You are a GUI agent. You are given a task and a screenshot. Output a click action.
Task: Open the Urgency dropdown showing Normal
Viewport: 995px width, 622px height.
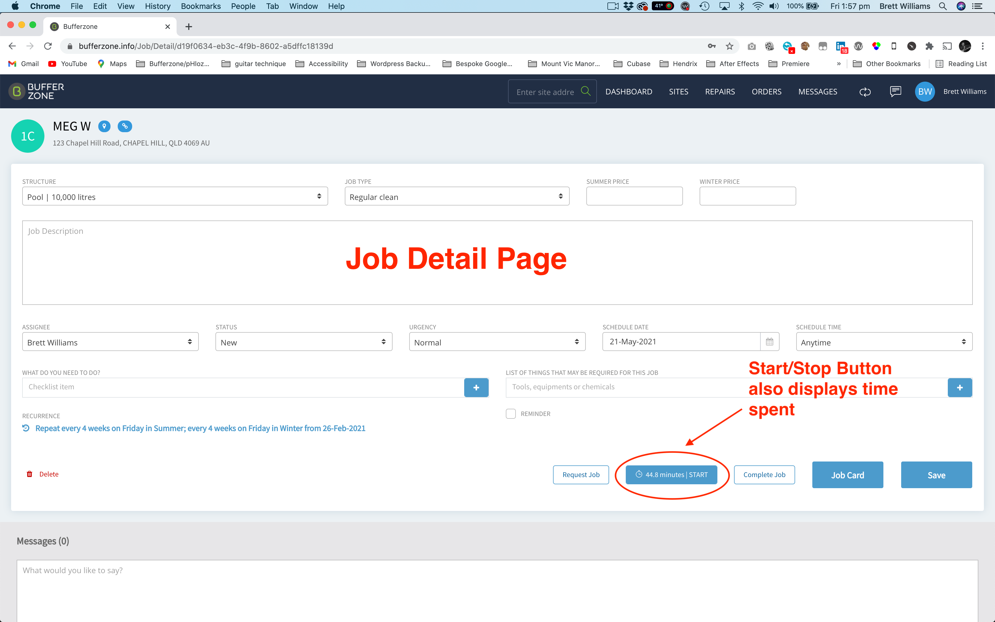pyautogui.click(x=497, y=342)
